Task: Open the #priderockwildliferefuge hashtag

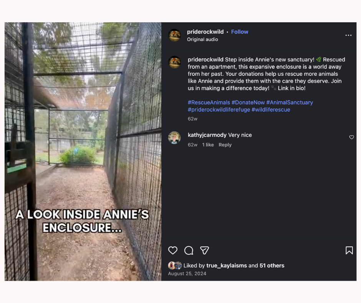Action: (219, 110)
